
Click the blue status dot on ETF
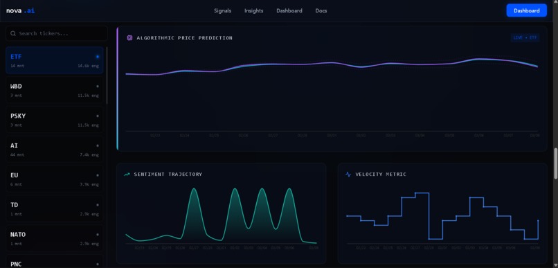coord(98,57)
